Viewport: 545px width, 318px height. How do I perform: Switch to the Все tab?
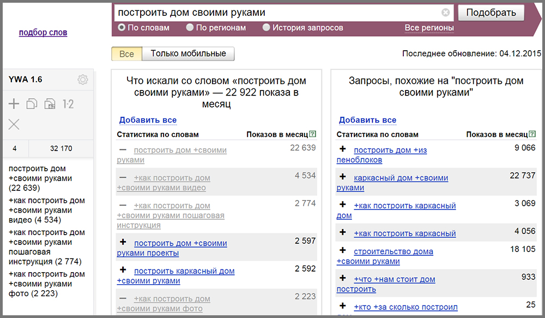click(126, 53)
